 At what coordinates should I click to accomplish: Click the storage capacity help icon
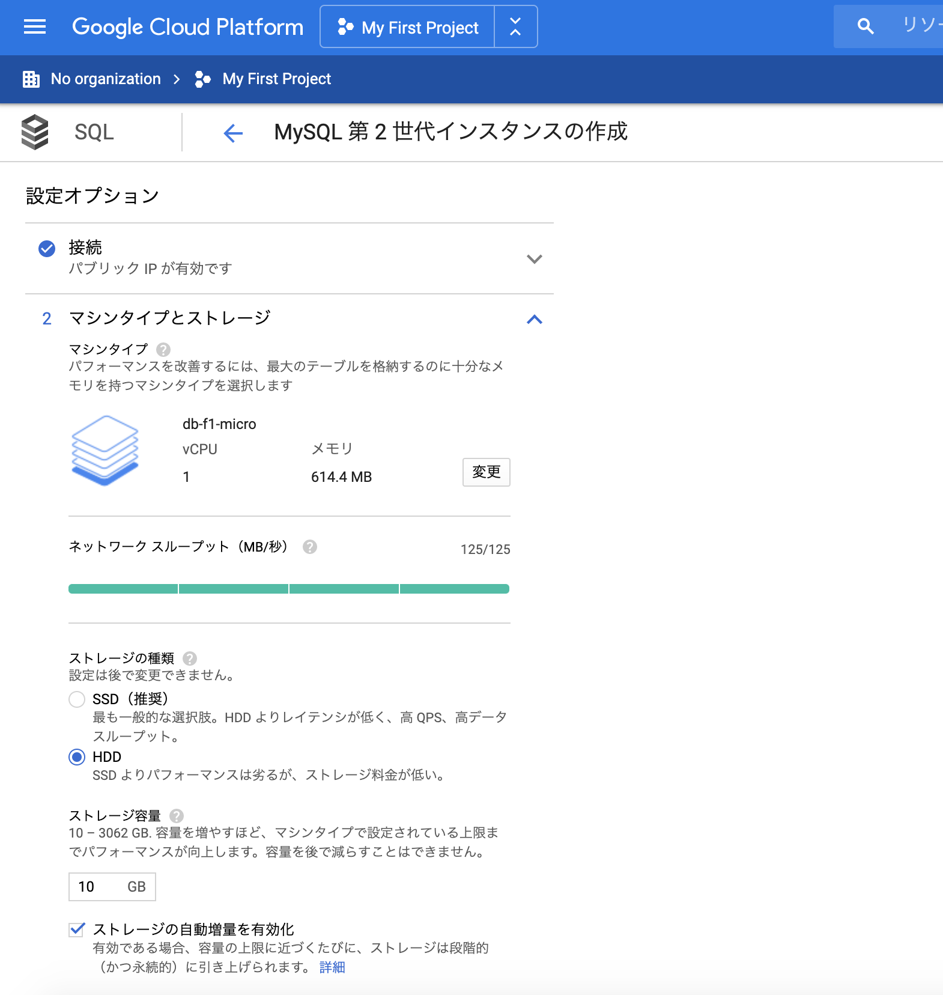pos(177,816)
